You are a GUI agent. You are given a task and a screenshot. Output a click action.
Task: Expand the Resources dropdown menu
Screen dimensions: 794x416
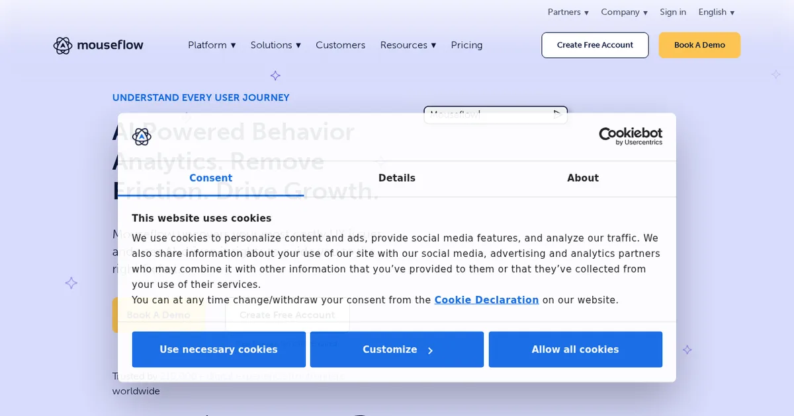(408, 45)
